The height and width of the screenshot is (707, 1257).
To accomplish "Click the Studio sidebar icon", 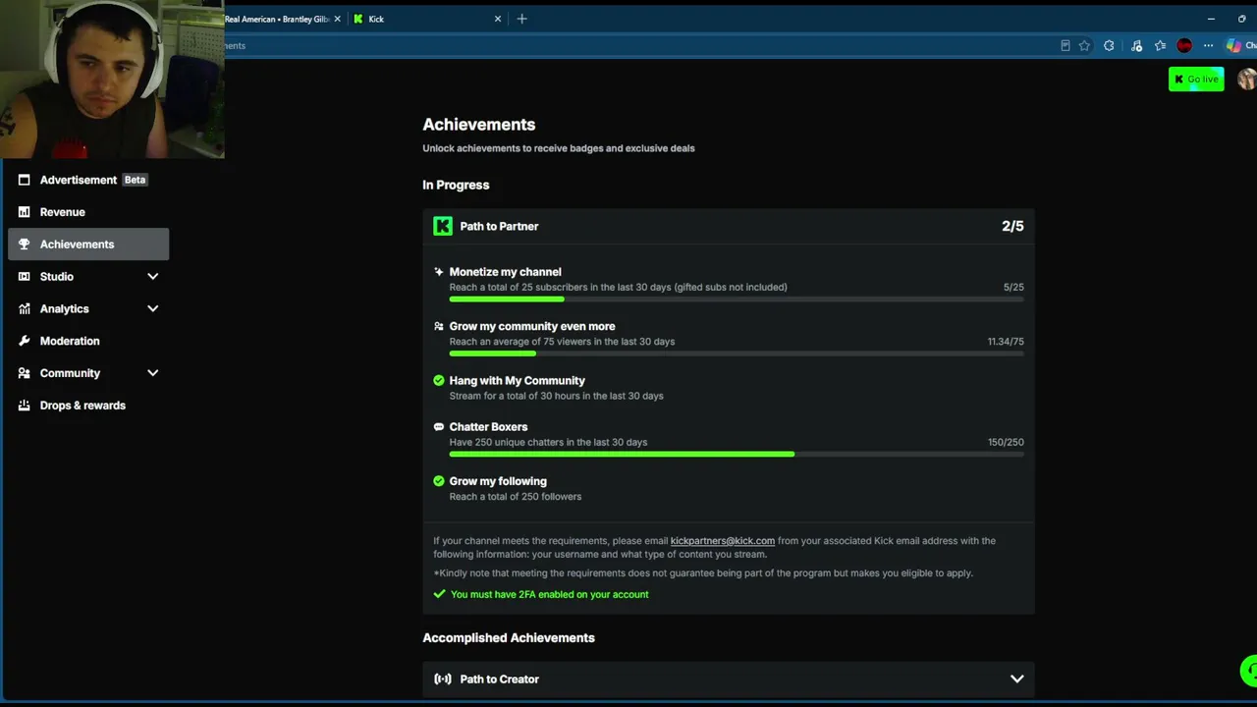I will pyautogui.click(x=25, y=277).
